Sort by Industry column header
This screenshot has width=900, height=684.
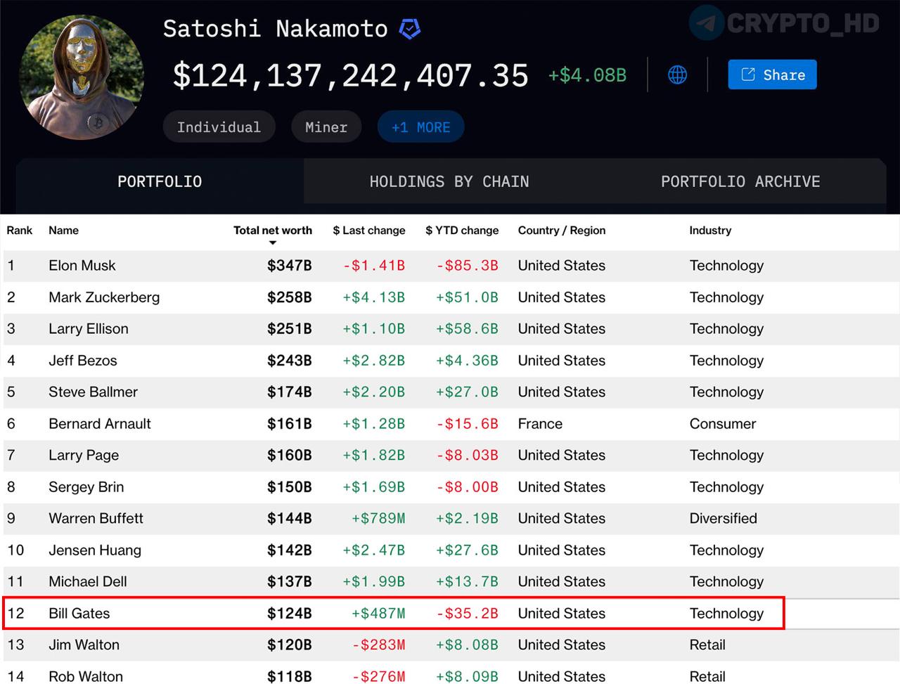coord(710,231)
